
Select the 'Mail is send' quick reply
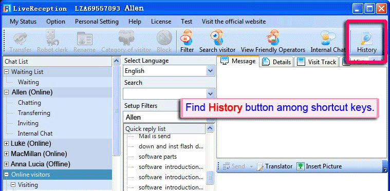click(155, 136)
